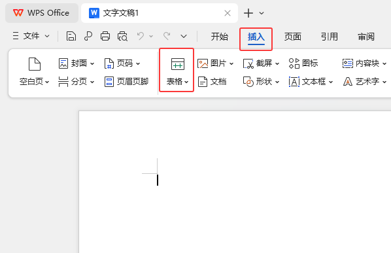Close the 文字文稿1 document tab

(x=228, y=13)
